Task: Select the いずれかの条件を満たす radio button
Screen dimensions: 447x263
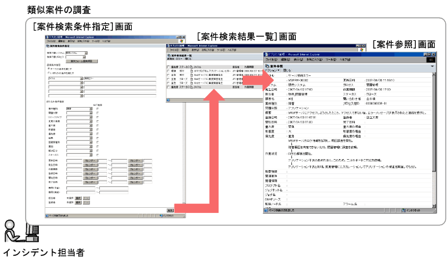Action: pyautogui.click(x=49, y=73)
